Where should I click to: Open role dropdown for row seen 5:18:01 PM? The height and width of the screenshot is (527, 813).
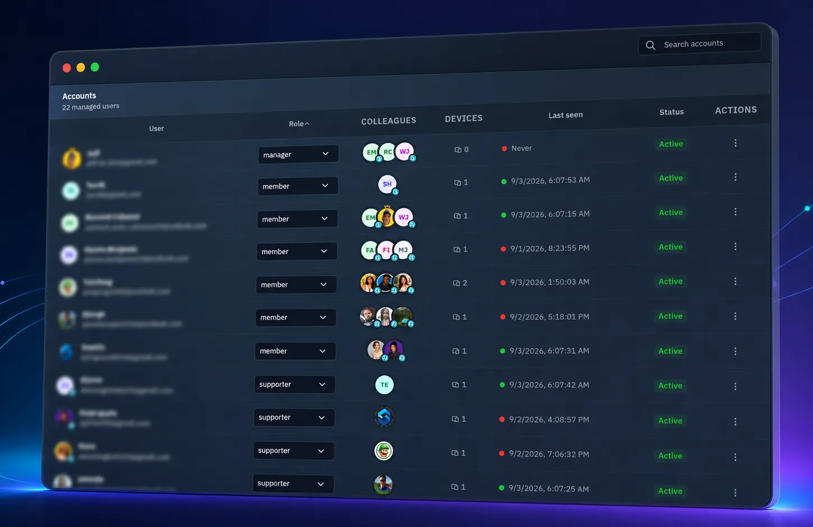[295, 318]
